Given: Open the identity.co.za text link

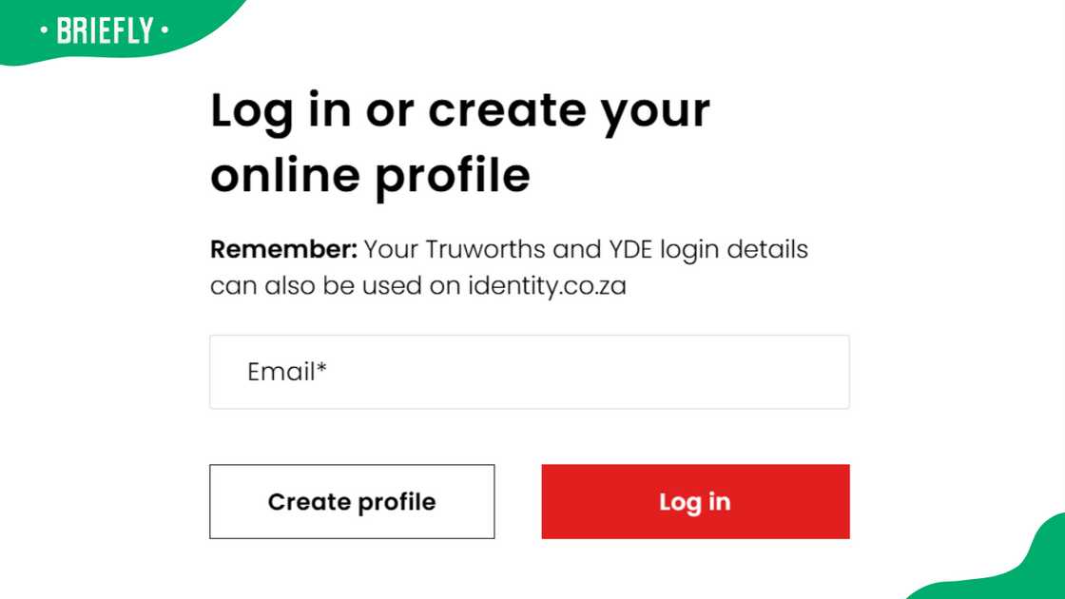Looking at the screenshot, I should pyautogui.click(x=547, y=286).
